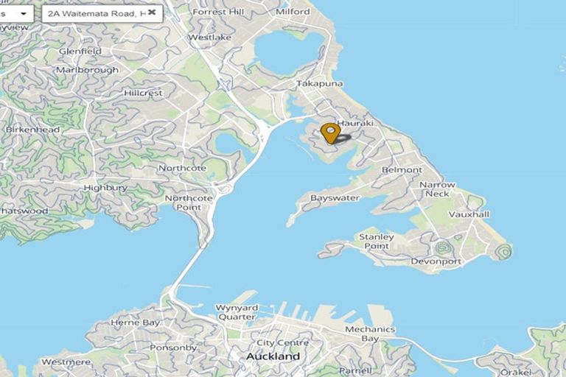Click the Ponsonby suburb label
The height and width of the screenshot is (377, 566).
pos(173,348)
